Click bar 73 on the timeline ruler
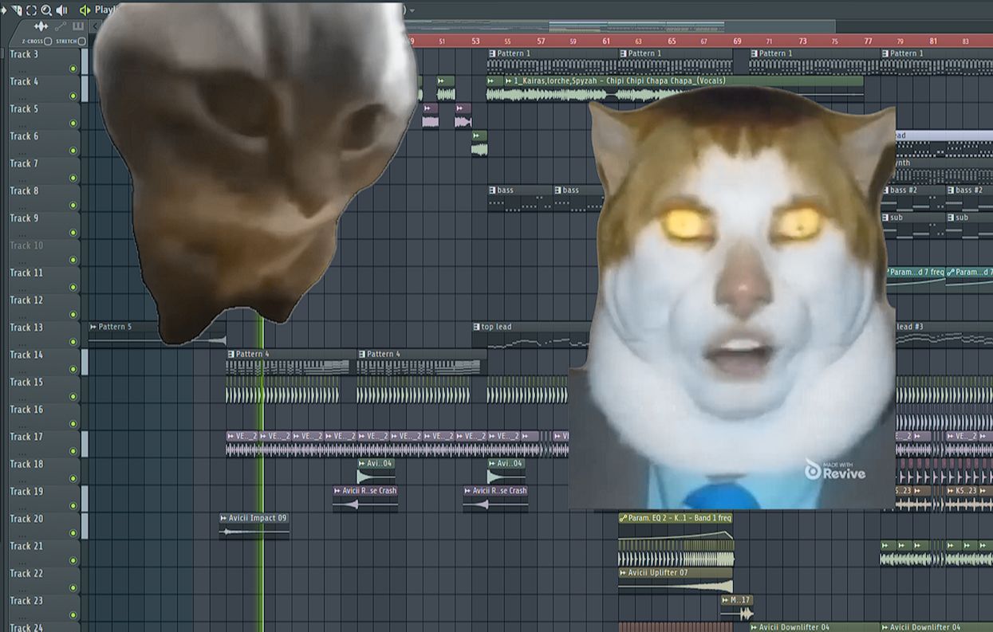Image resolution: width=993 pixels, height=632 pixels. coord(802,41)
